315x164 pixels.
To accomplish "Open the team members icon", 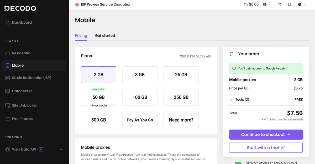I will (x=279, y=4).
